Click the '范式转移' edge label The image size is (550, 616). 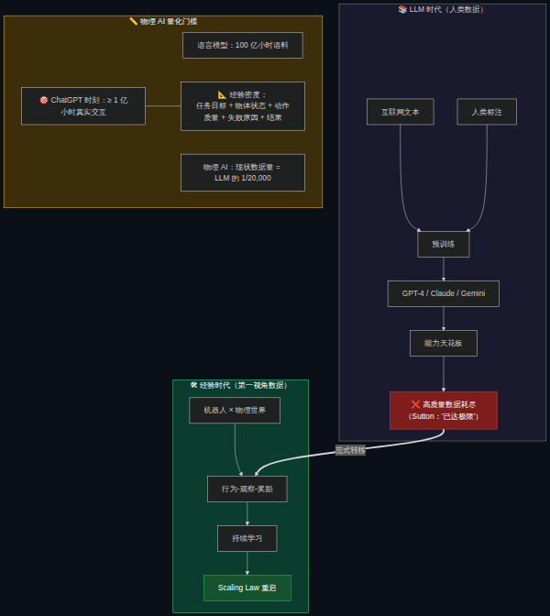pos(350,450)
